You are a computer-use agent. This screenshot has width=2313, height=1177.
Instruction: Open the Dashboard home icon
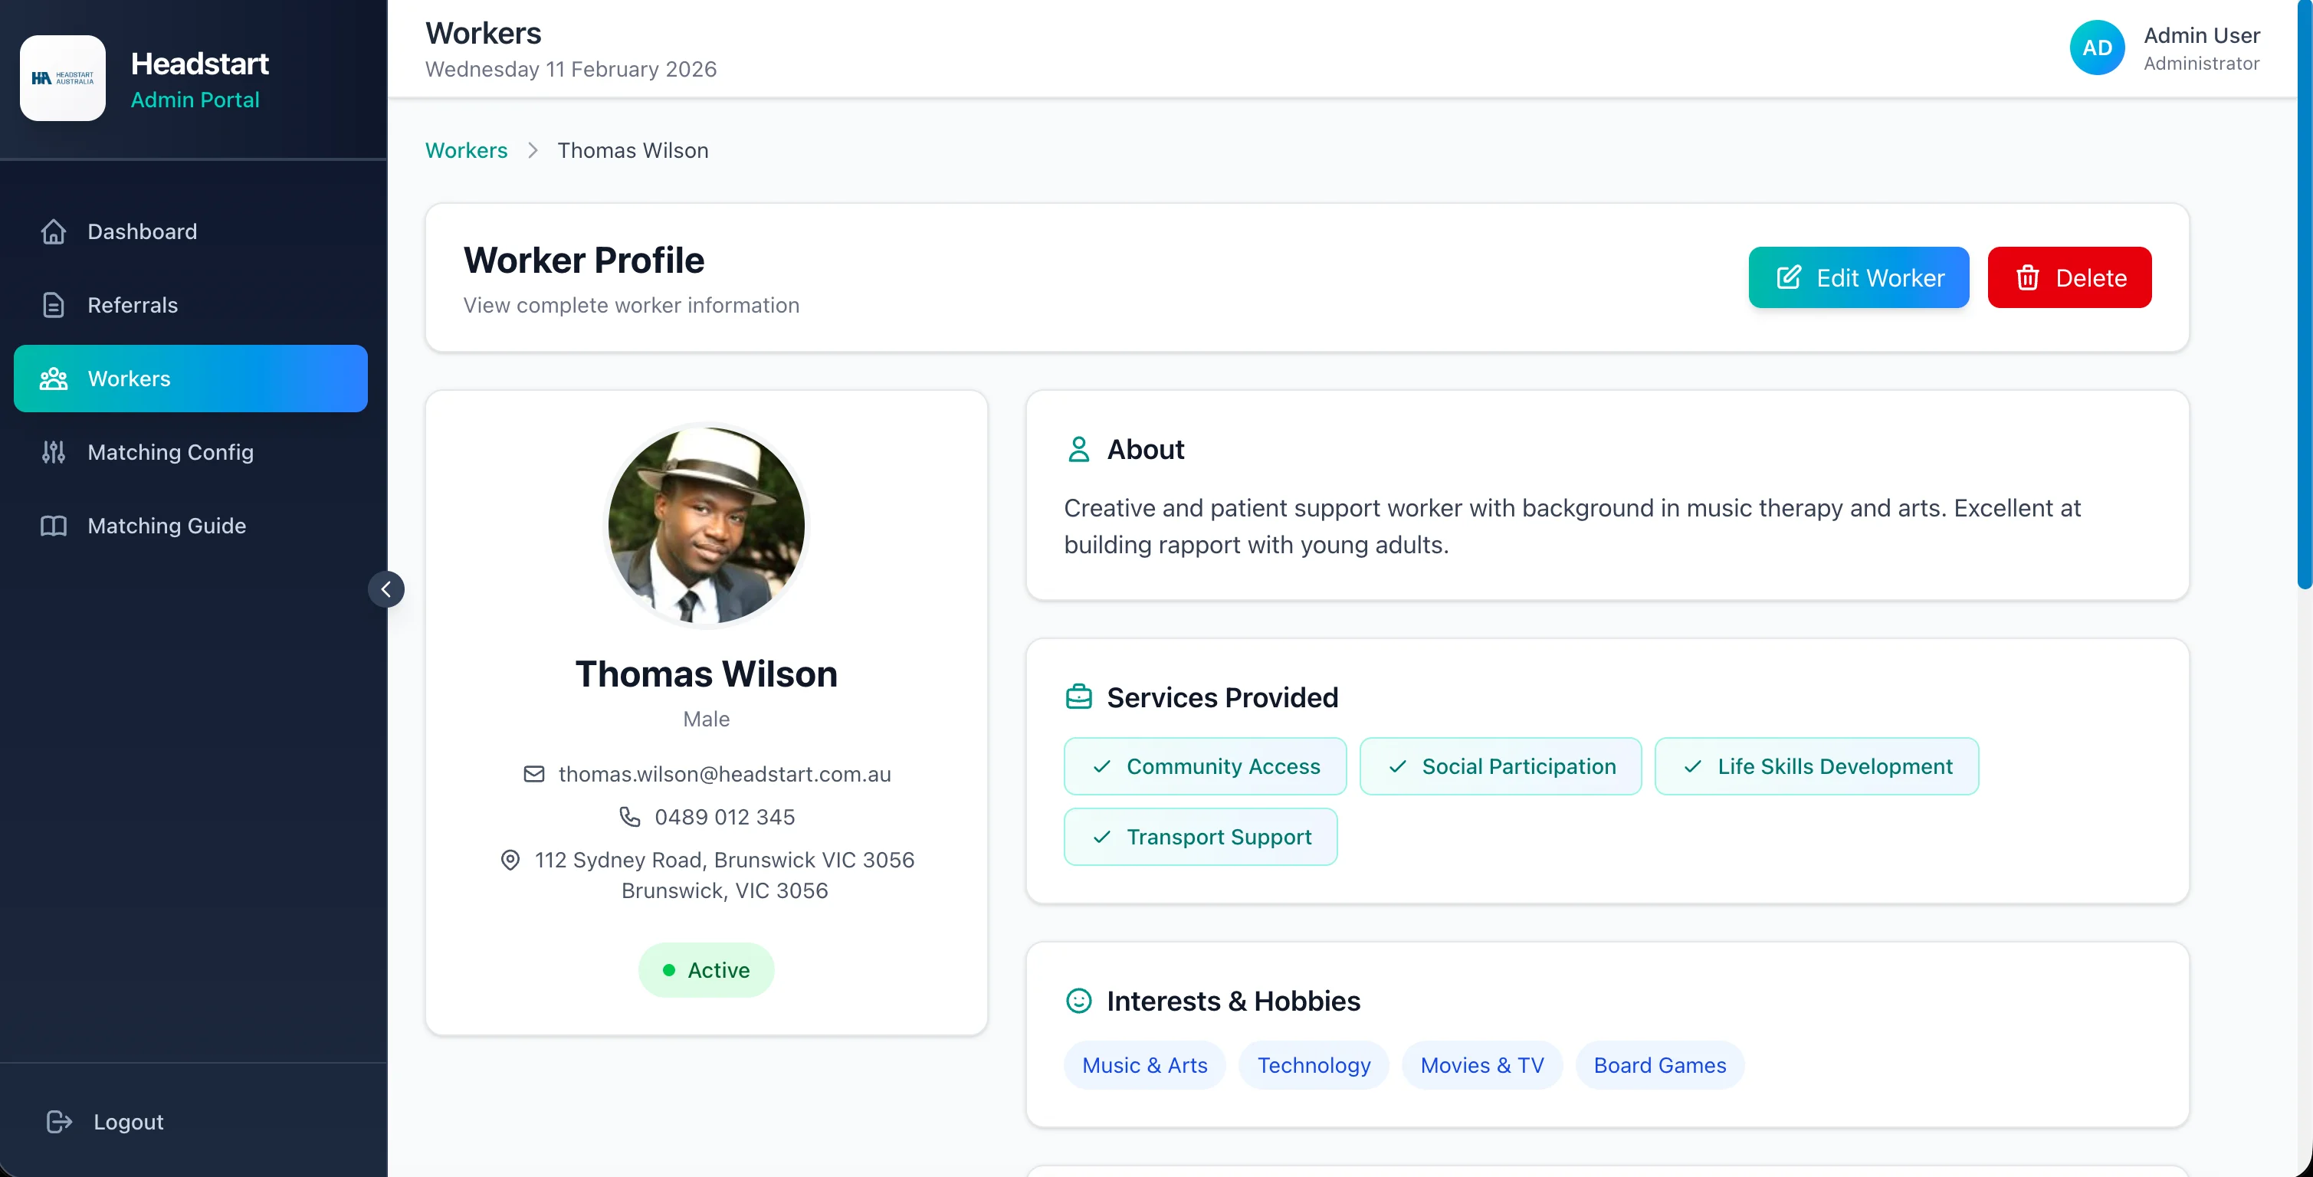(x=54, y=231)
